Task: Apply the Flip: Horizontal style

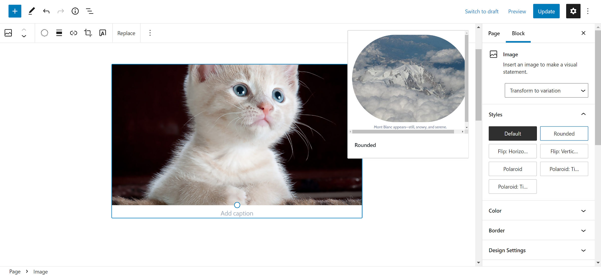Action: (512, 151)
